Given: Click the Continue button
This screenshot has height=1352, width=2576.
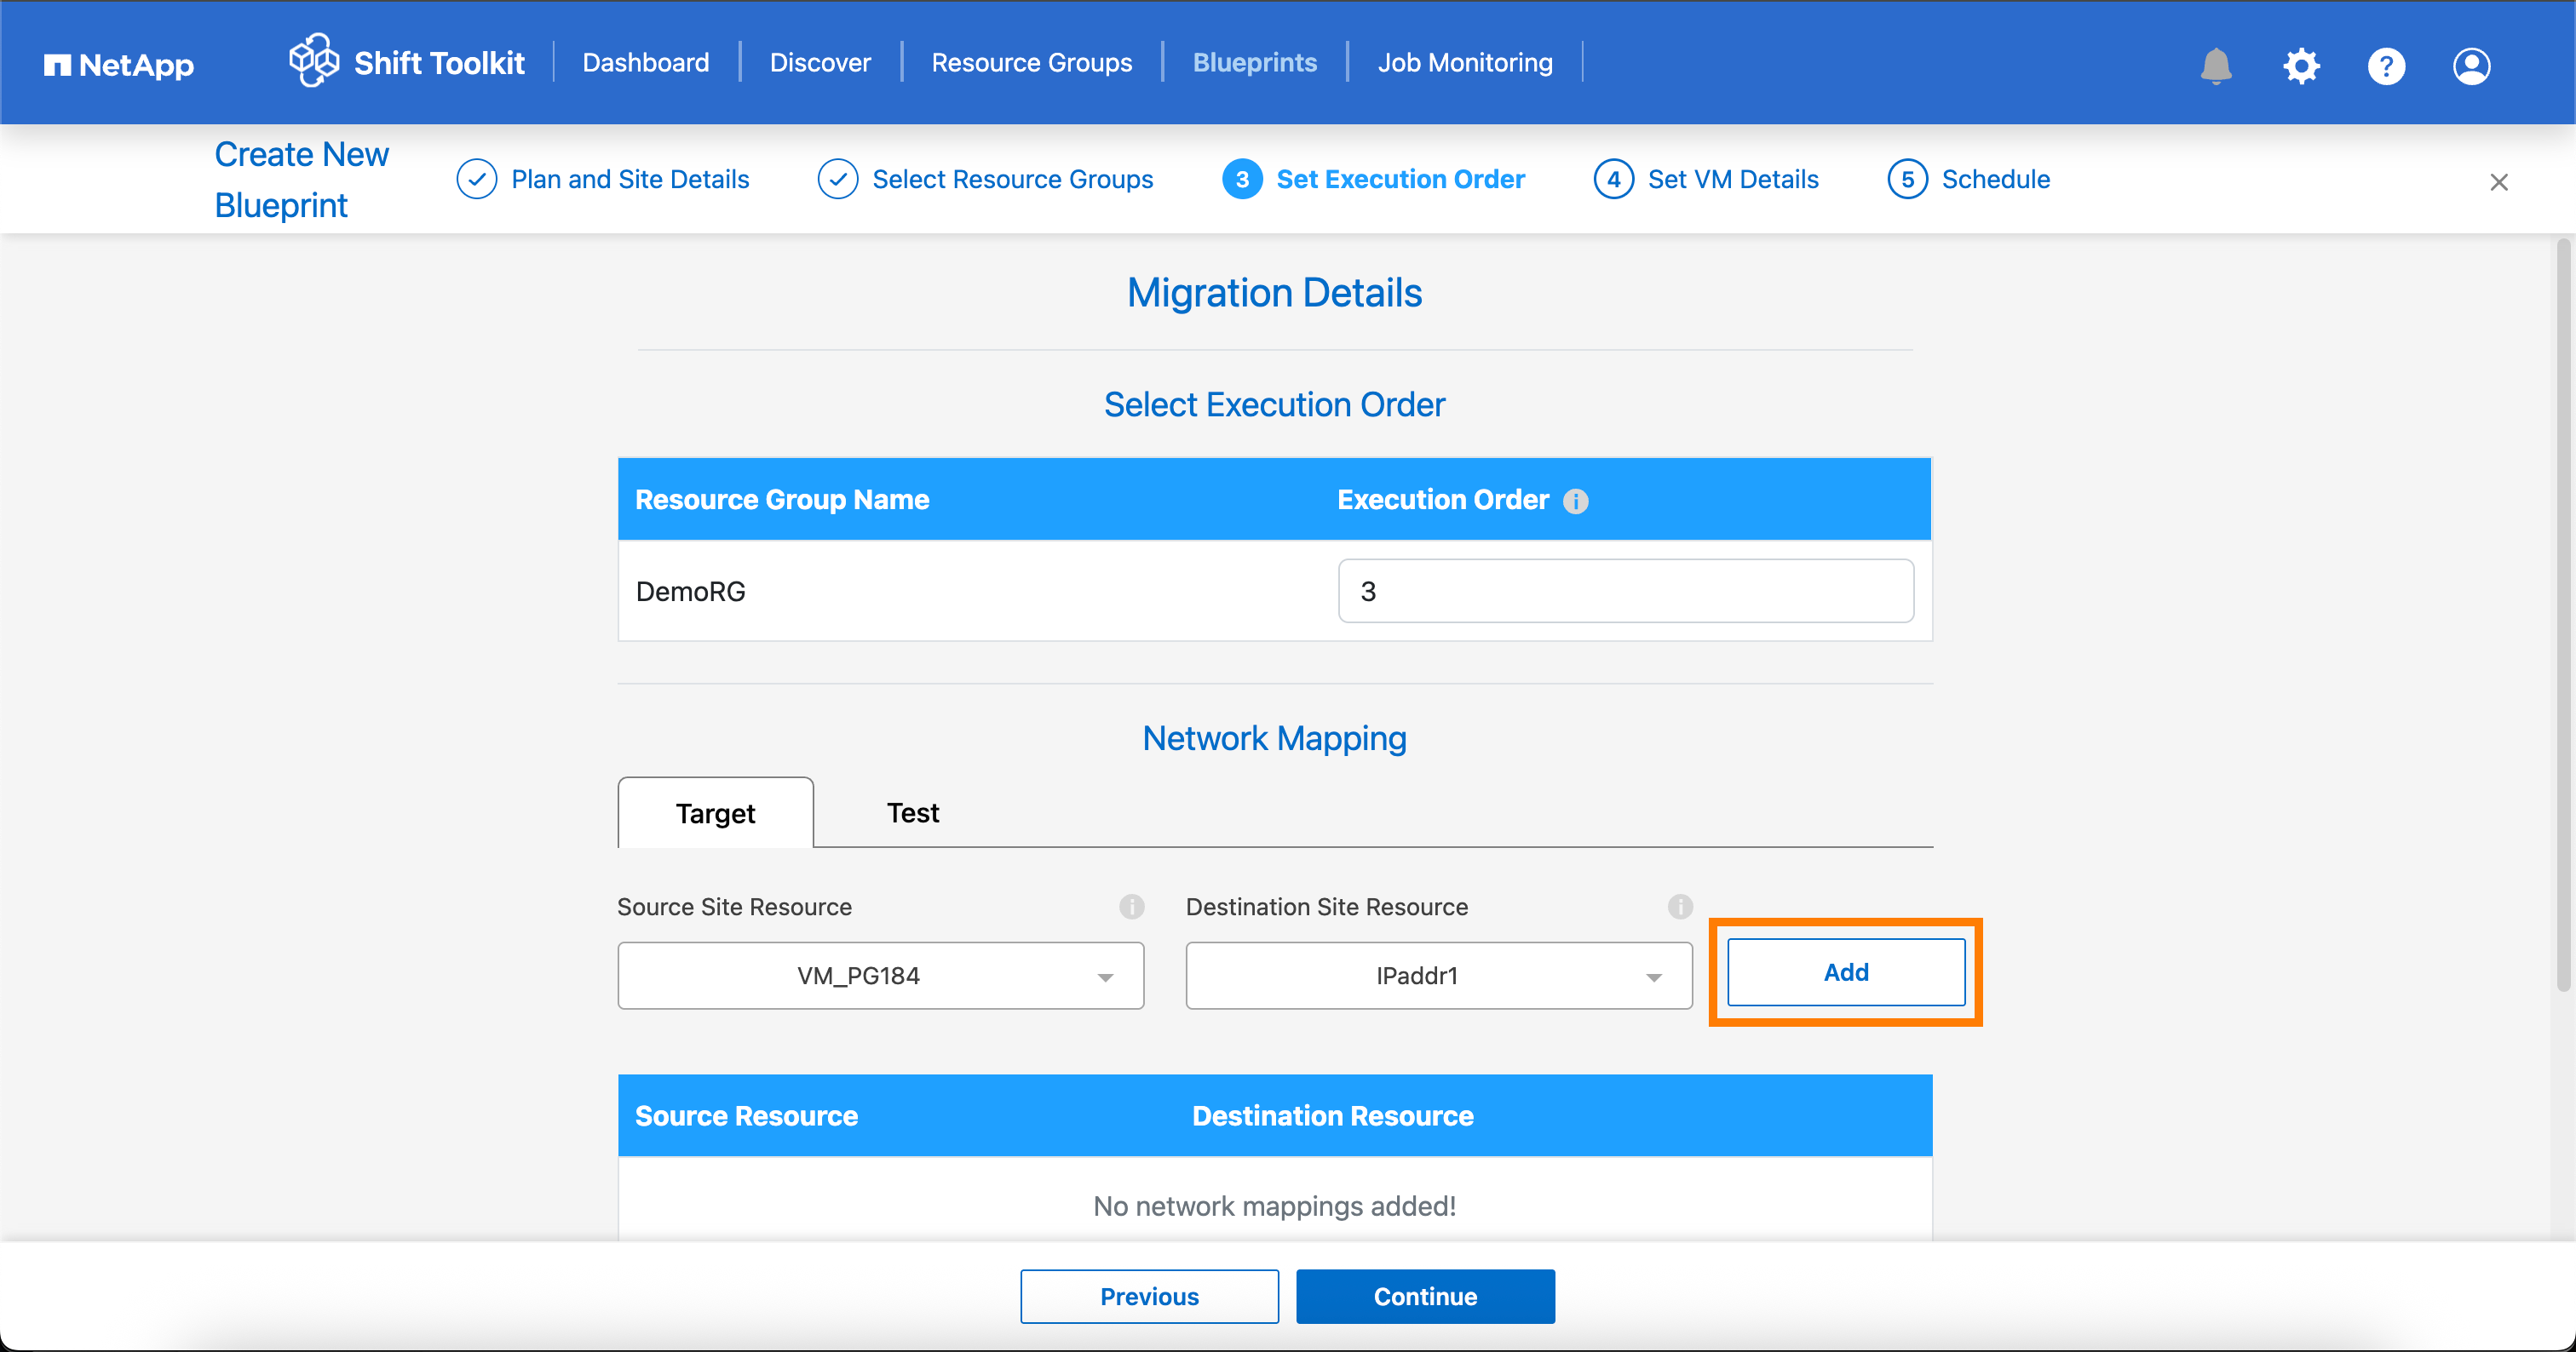Looking at the screenshot, I should click(x=1425, y=1296).
